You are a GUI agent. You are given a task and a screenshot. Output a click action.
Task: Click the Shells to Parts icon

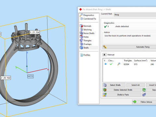[105, 95]
